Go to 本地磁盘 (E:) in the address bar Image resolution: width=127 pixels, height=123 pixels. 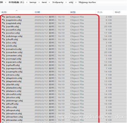click(16, 2)
